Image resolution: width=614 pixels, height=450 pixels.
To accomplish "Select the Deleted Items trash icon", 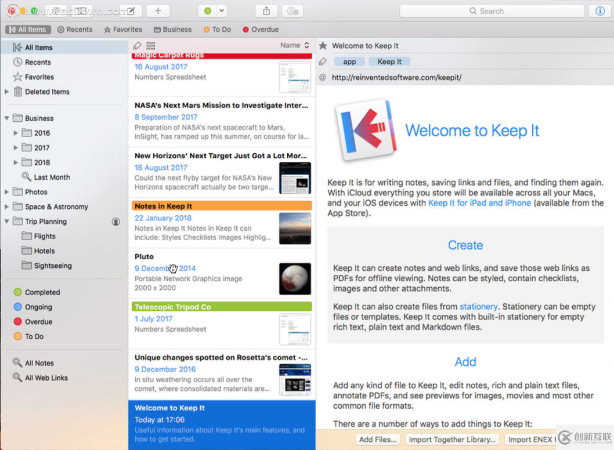I will (18, 92).
